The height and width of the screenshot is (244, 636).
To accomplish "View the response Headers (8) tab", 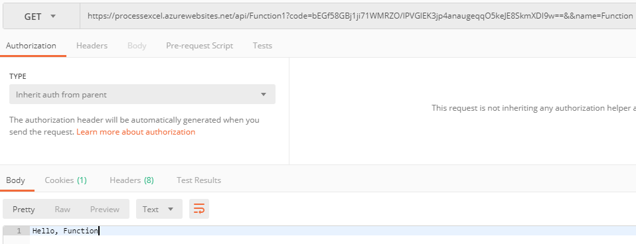I will pyautogui.click(x=132, y=180).
